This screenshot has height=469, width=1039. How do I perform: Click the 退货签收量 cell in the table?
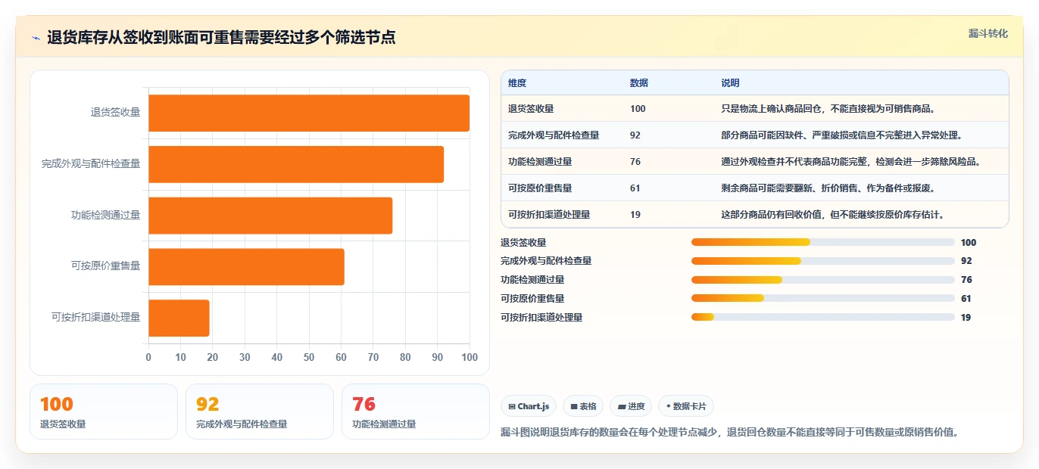(531, 109)
